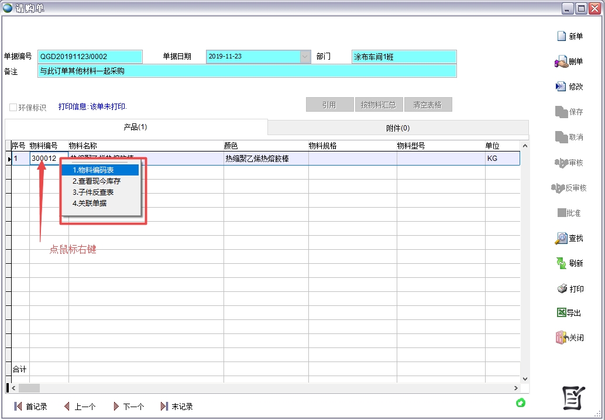Click the 查找 (search) magnifier icon
Screen dimensions: 605x420
(561, 238)
